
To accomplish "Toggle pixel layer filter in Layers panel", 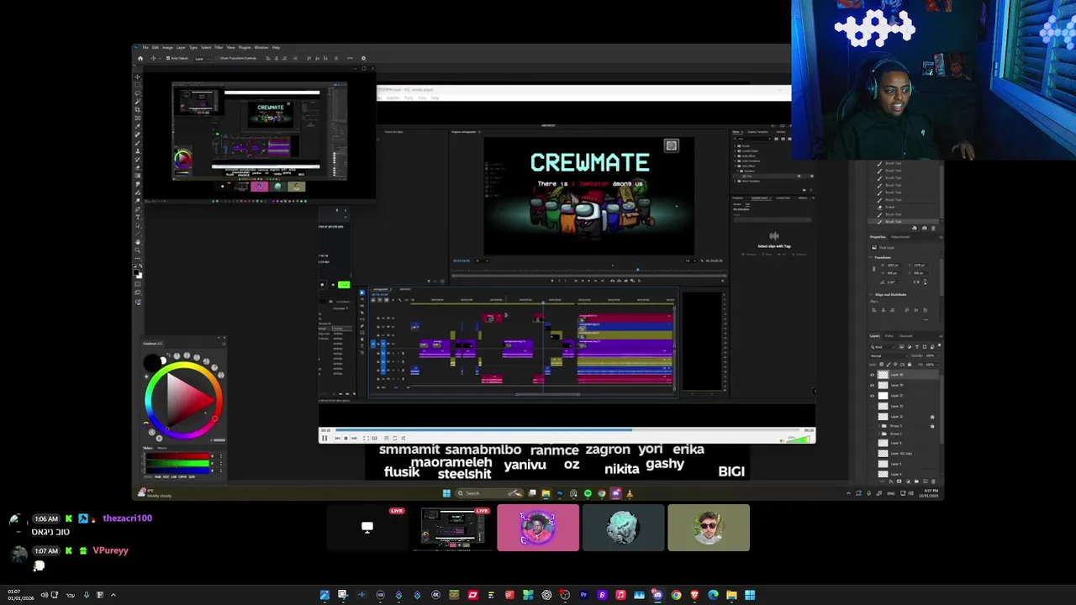I will coord(901,347).
